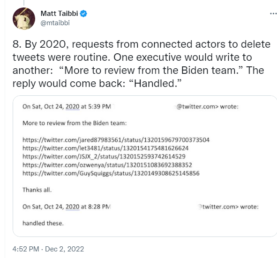Click the 'handled these.' reply text
Viewport: 277px width, 258px height.
click(x=43, y=223)
